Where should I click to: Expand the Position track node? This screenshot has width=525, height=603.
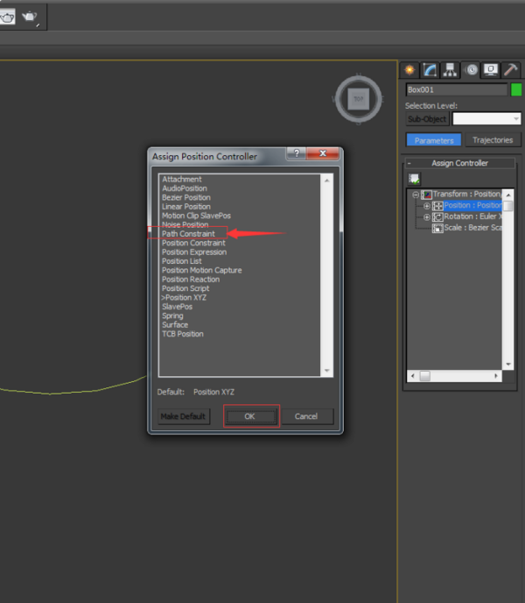click(427, 206)
